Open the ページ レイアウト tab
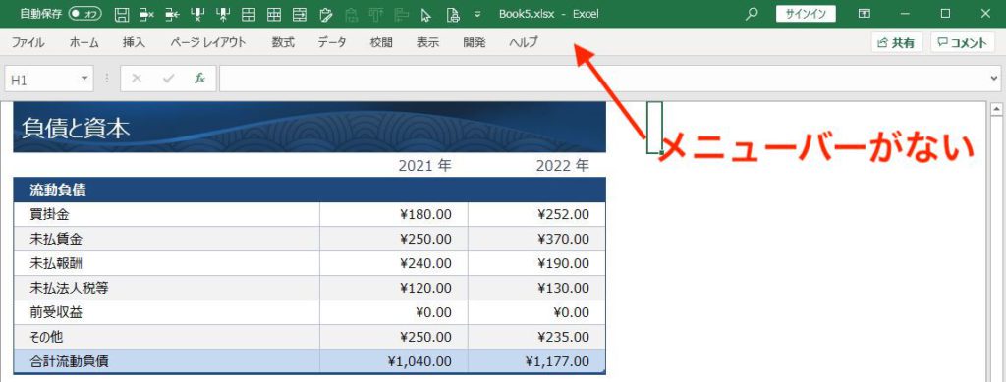Screen dimensions: 1006x382 (208, 43)
